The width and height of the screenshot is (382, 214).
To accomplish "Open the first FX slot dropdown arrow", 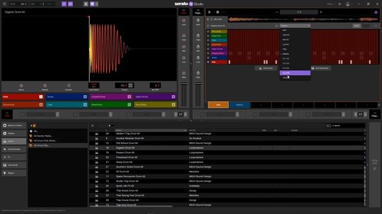I will pyautogui.click(x=57, y=115).
